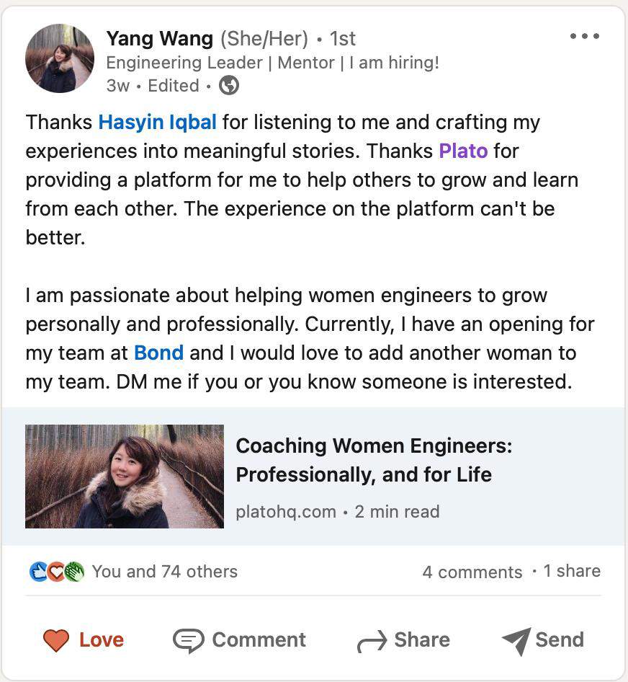This screenshot has height=682, width=628.
Task: Open the article preview thumbnail image
Action: point(125,477)
